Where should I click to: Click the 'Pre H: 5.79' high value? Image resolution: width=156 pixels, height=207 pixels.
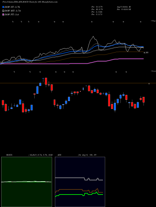(97, 9)
